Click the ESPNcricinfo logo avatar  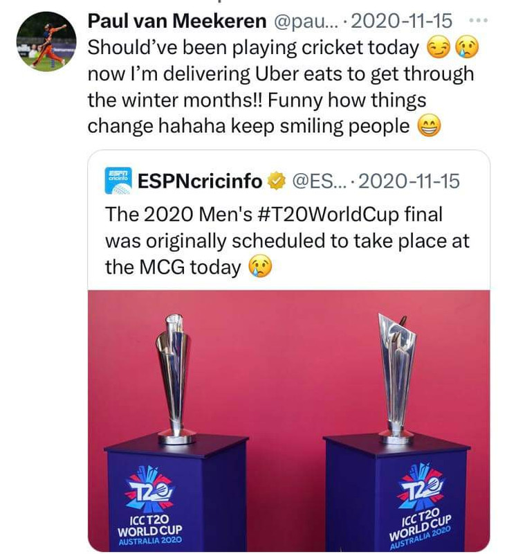pos(118,181)
